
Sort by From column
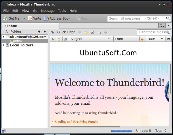coord(126,39)
